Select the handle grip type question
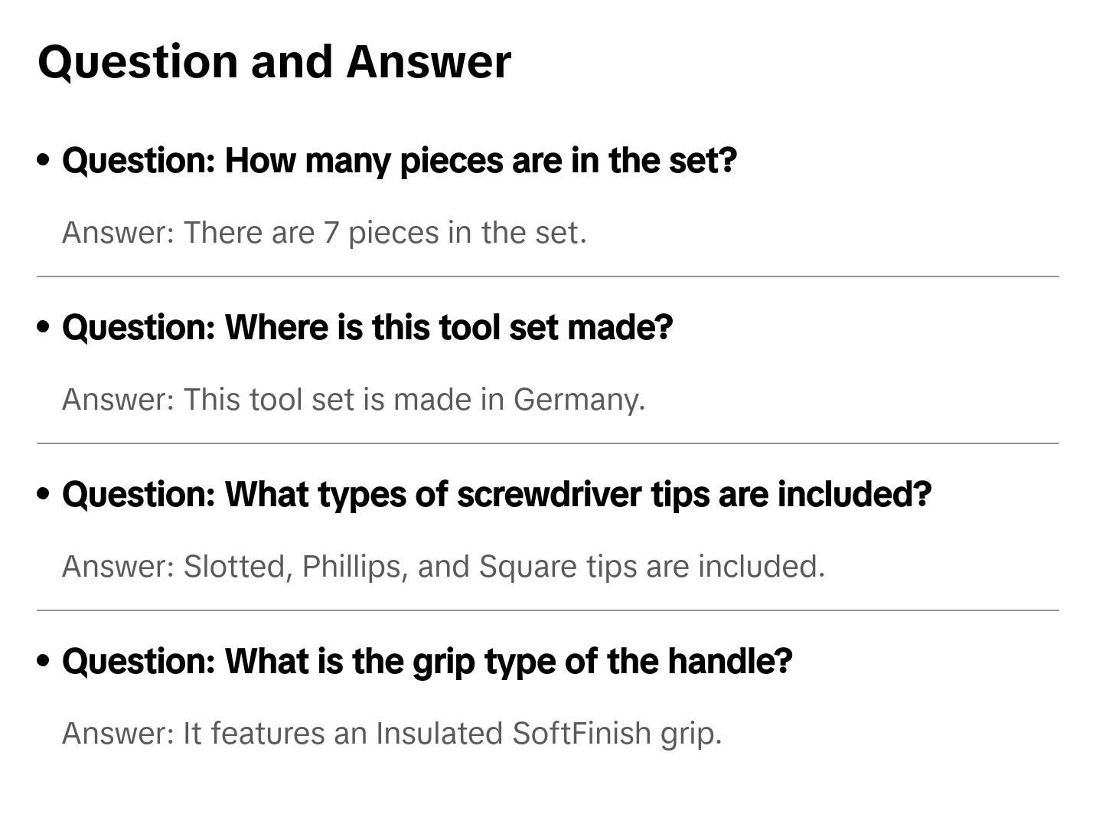Image resolution: width=1096 pixels, height=821 pixels. tap(426, 662)
